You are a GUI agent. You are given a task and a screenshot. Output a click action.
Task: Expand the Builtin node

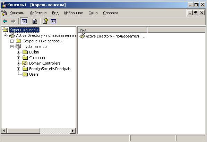(x=18, y=52)
